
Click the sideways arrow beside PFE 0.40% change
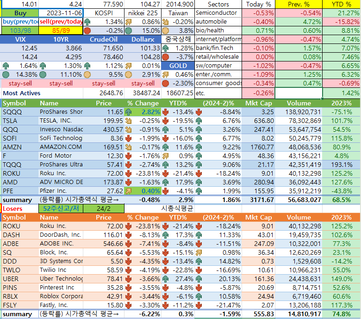coord(128,191)
